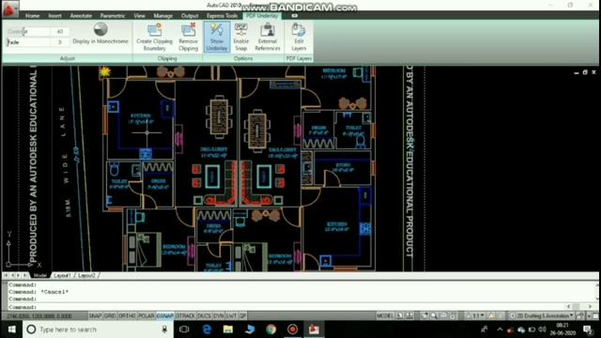Open the Manage ribbon tab

pyautogui.click(x=162, y=16)
